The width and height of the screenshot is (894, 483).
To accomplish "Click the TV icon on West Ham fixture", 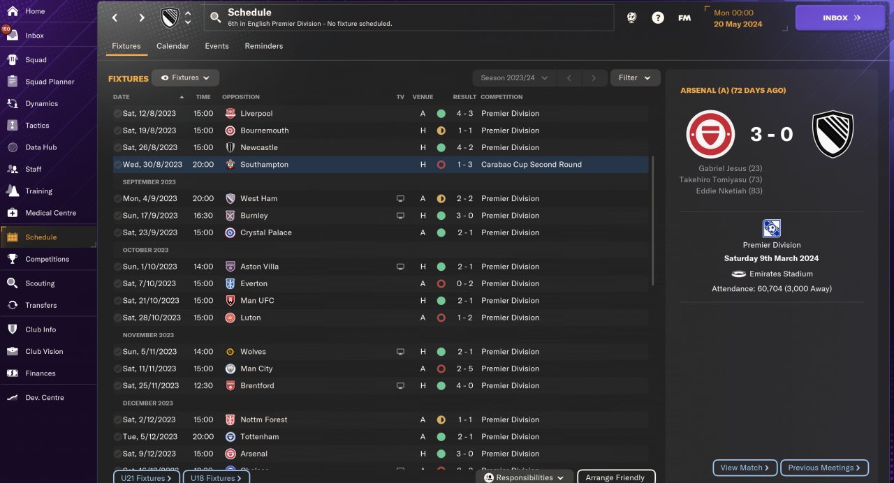I will [x=400, y=198].
